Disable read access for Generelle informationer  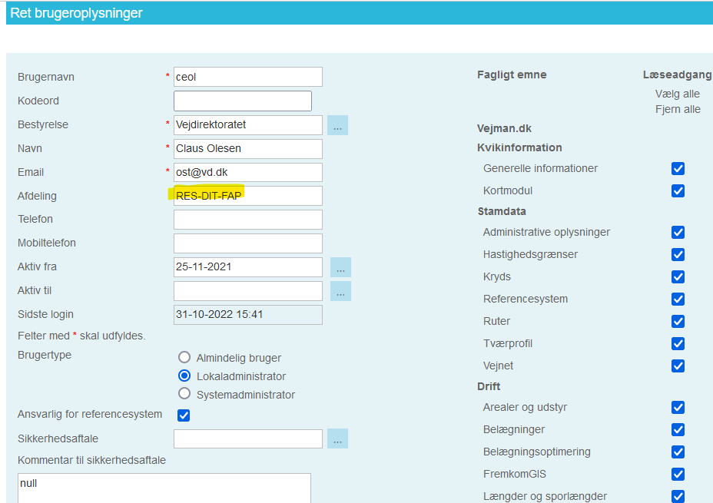[678, 168]
